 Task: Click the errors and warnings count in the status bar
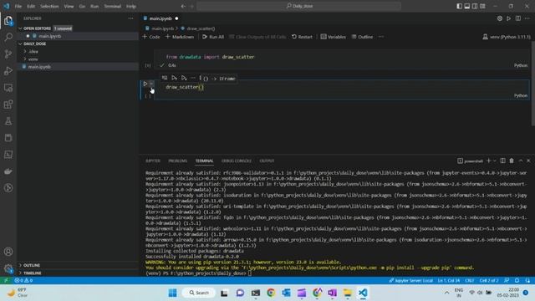coord(23,281)
